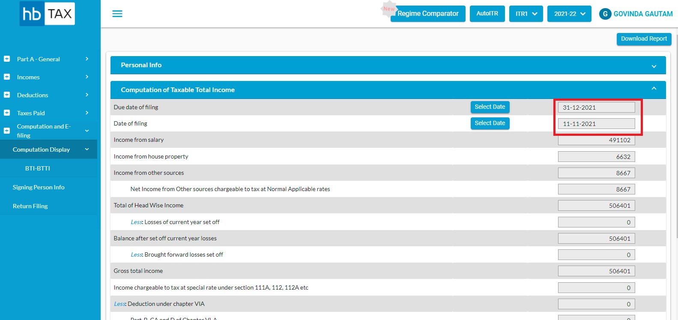Click special rate income value field
This screenshot has height=320, width=678.
[597, 288]
